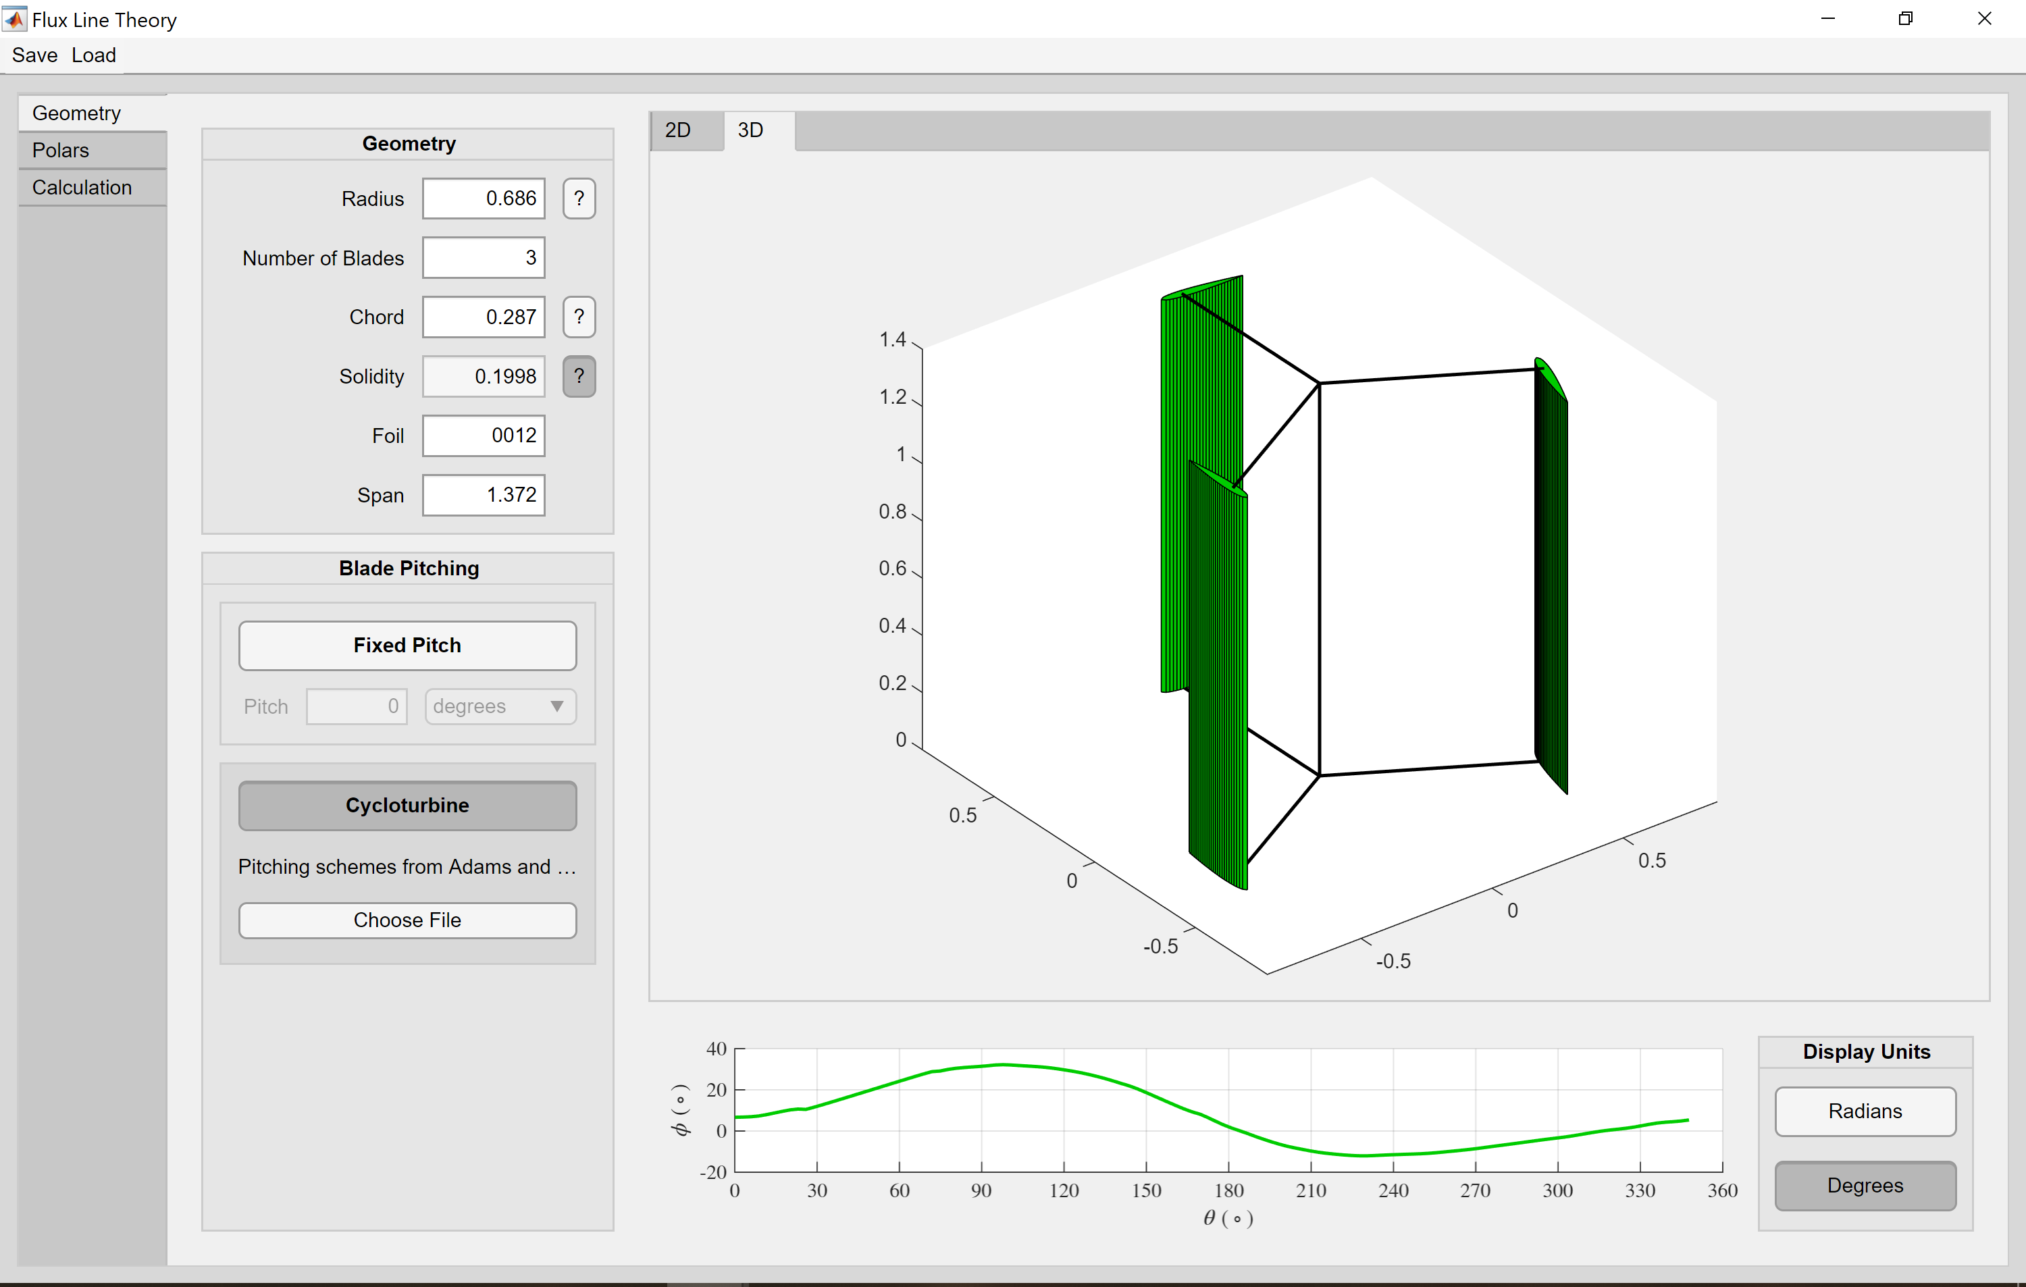
Task: Open the Calculation side tab
Action: [x=82, y=188]
